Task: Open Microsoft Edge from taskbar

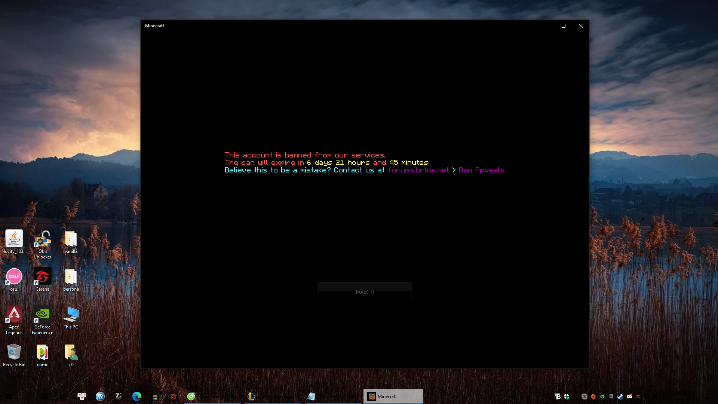Action: [x=136, y=397]
